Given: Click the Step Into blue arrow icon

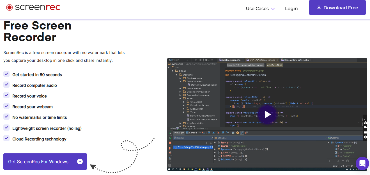Looking at the screenshot, I should pyautogui.click(x=213, y=133).
